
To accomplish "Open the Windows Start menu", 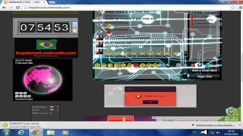I will 6,133.
